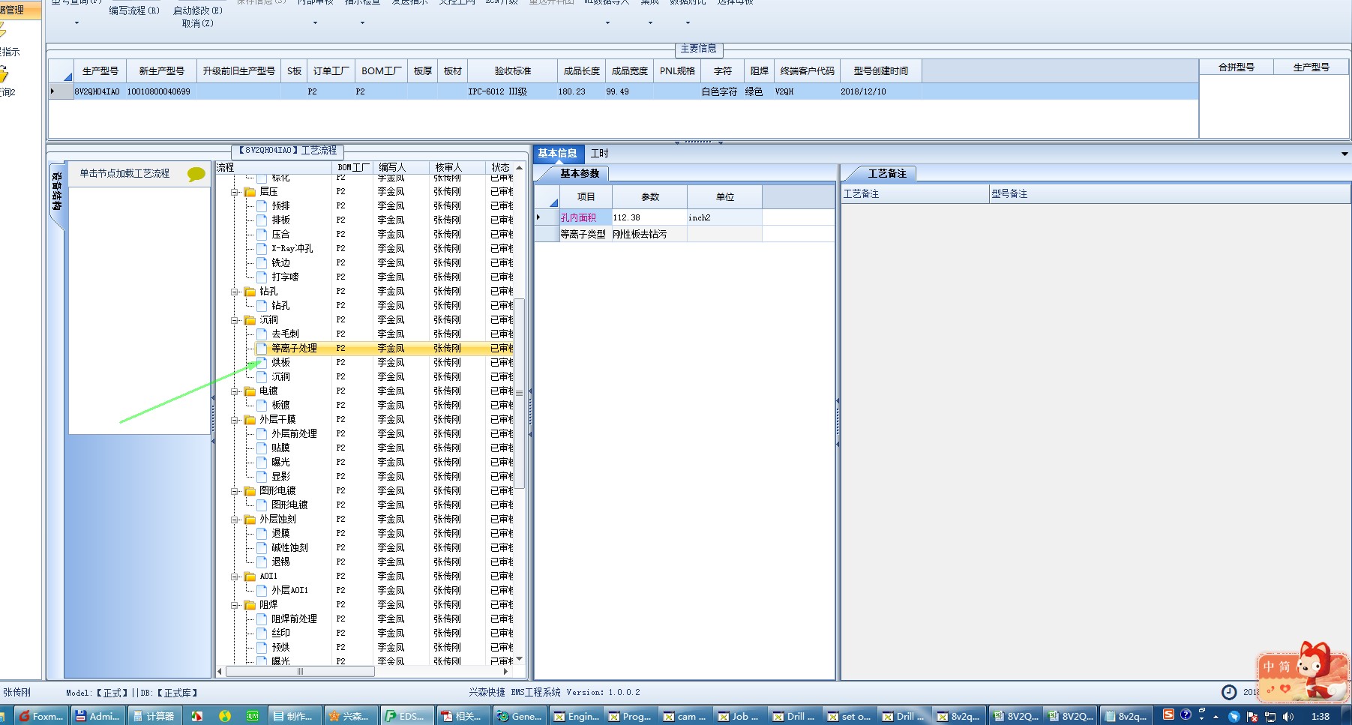The height and width of the screenshot is (725, 1352).
Task: Click the process tree horizontal scrollbar thumb
Action: pyautogui.click(x=300, y=672)
